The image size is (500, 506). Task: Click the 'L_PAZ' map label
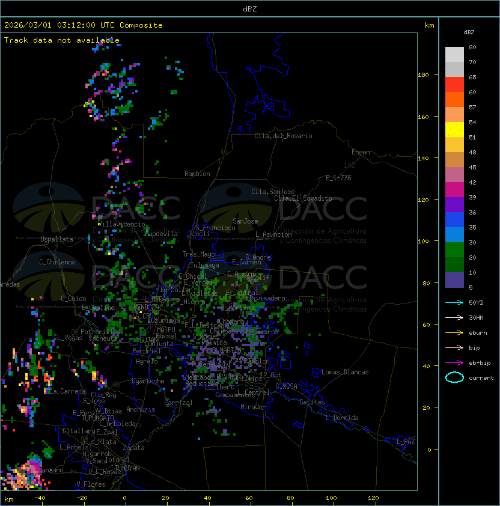406,442
